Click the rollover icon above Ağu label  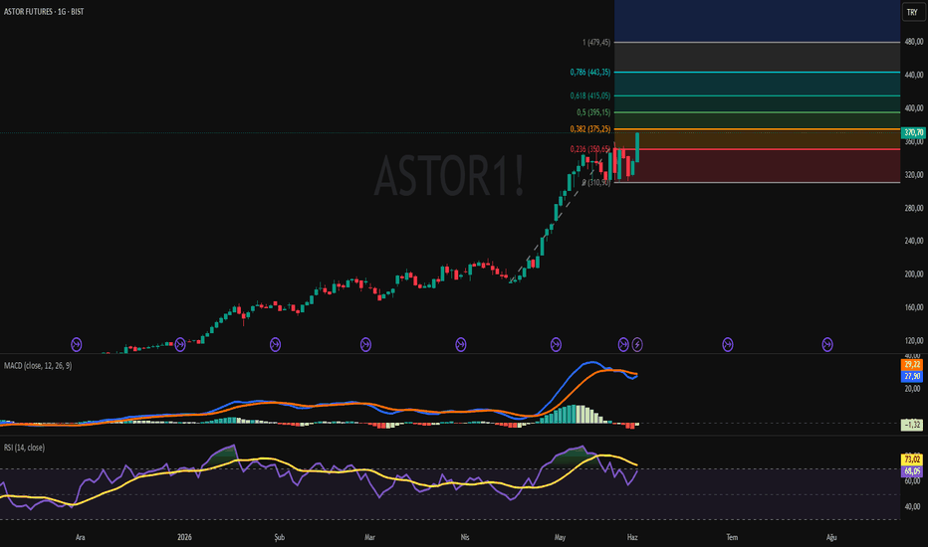coord(827,344)
